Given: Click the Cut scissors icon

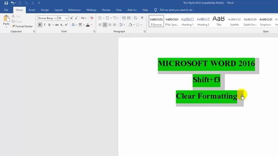Looking at the screenshot, I should pyautogui.click(x=13, y=16).
